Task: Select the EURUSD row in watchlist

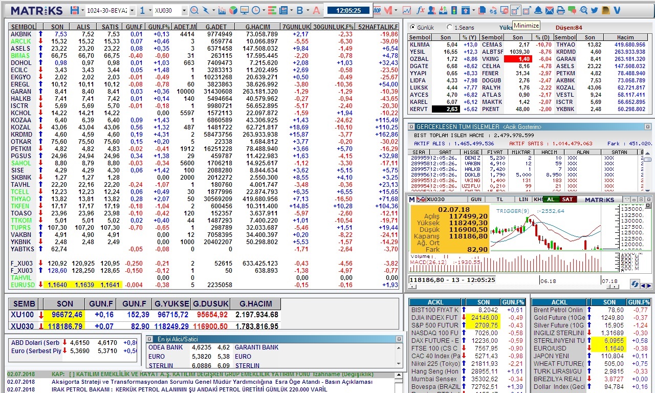Action: click(x=204, y=285)
